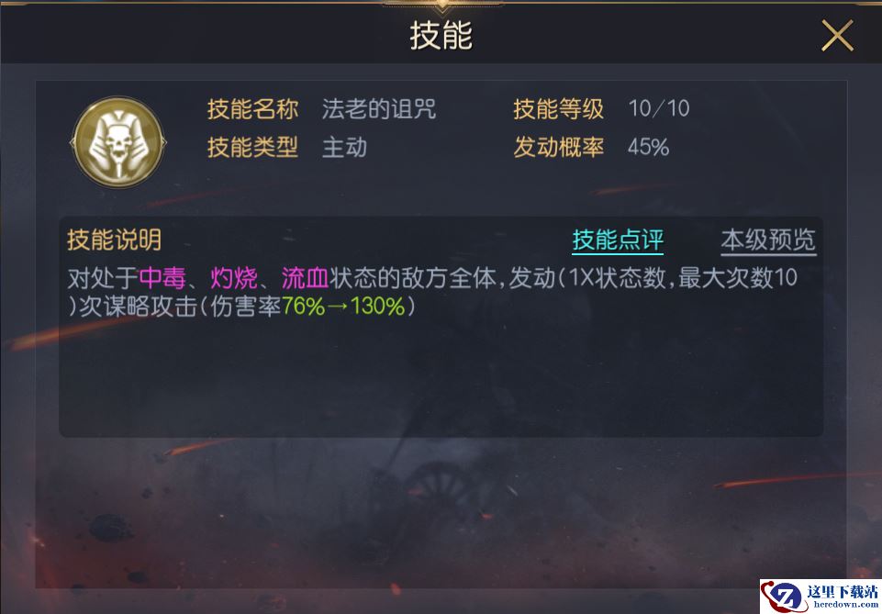Click the skill name 法老的诅咒
Viewport: 882px width, 614px height.
click(x=378, y=109)
